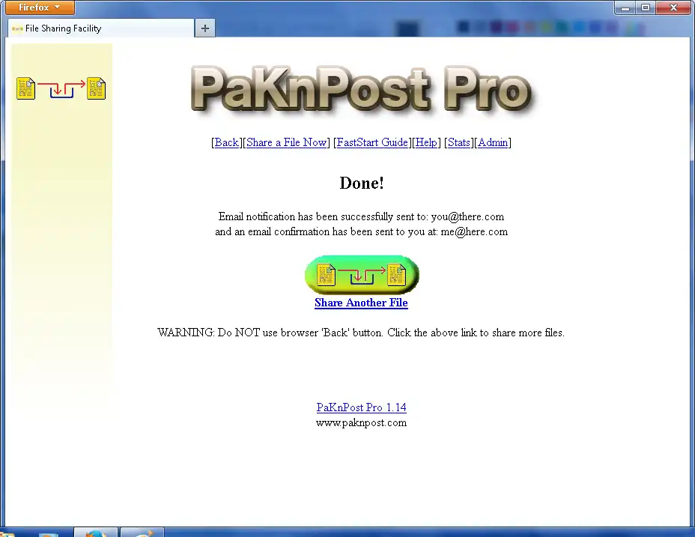Click the me@here.com confirmation line

pyautogui.click(x=361, y=232)
